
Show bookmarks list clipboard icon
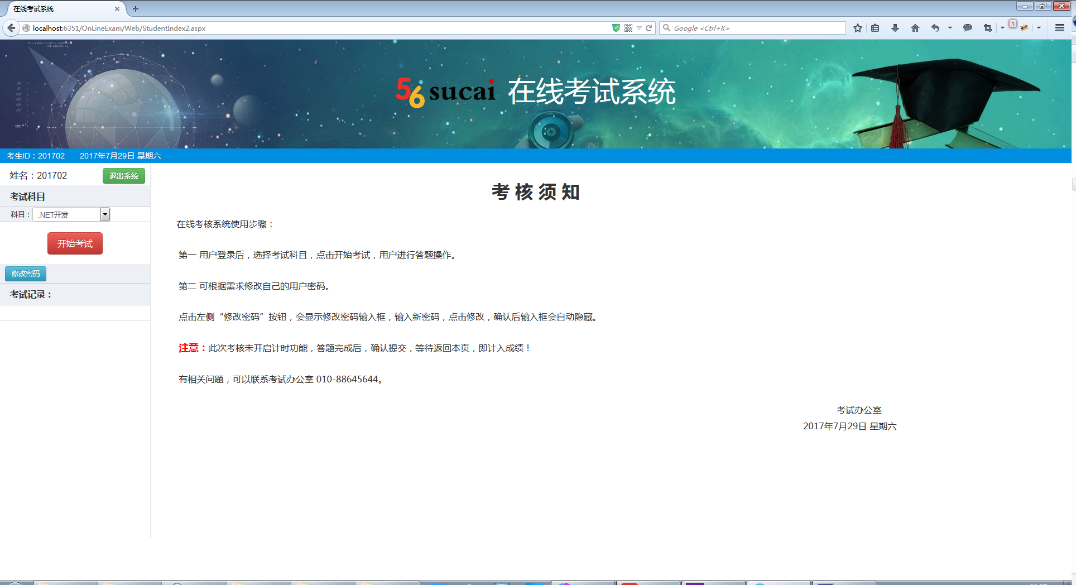pos(875,28)
